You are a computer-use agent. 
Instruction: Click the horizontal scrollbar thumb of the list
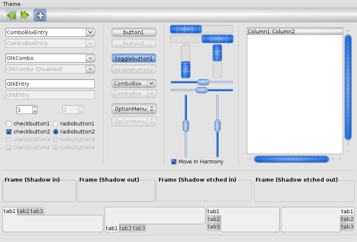(292, 159)
